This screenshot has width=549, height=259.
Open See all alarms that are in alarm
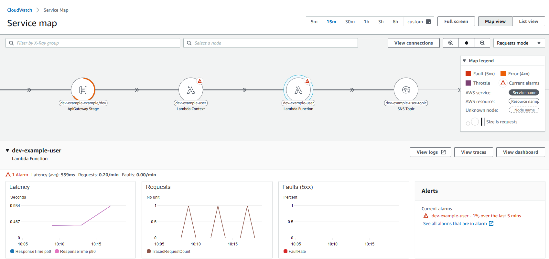(x=455, y=223)
